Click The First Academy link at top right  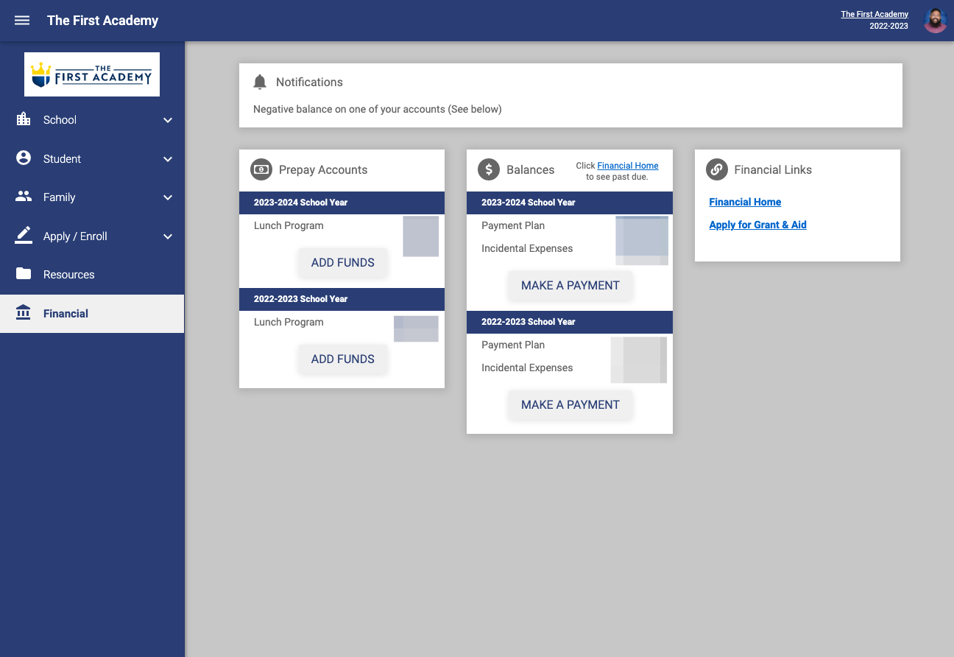click(875, 14)
